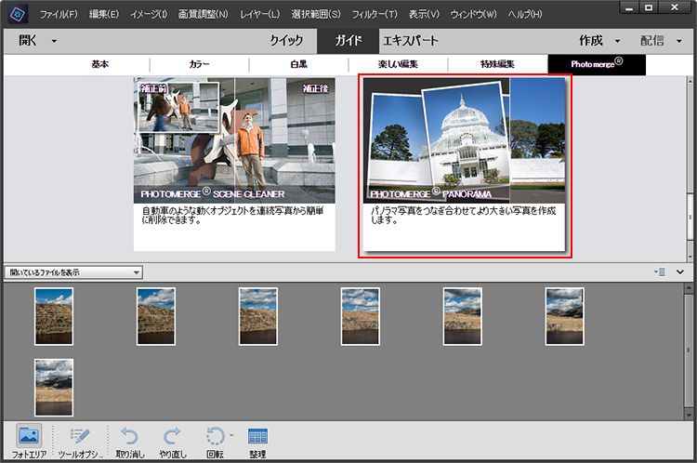Select the second-row photo bin thumbnail

54,388
